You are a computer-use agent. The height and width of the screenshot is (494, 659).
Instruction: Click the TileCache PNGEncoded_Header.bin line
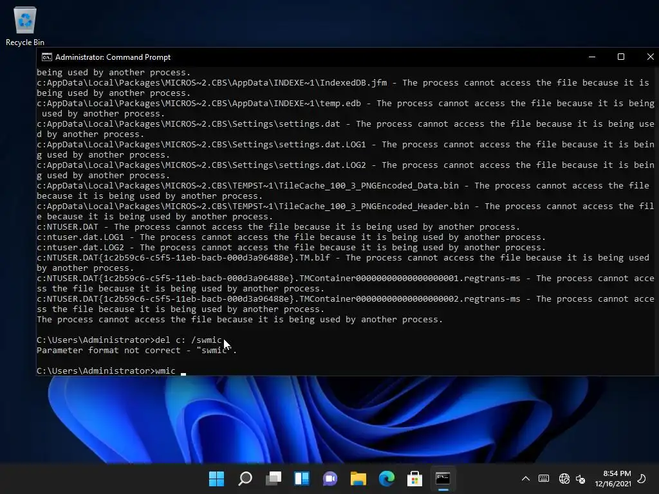point(346,211)
